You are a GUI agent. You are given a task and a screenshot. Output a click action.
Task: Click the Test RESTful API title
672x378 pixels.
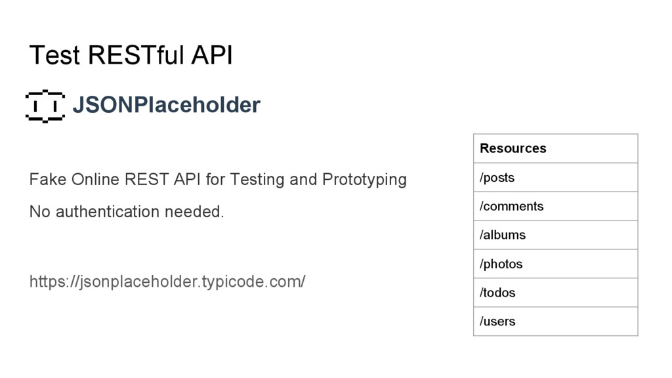coord(131,55)
